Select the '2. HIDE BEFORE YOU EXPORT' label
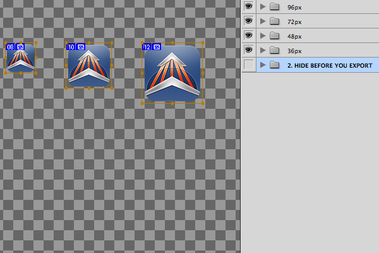379x253 pixels. pos(330,65)
